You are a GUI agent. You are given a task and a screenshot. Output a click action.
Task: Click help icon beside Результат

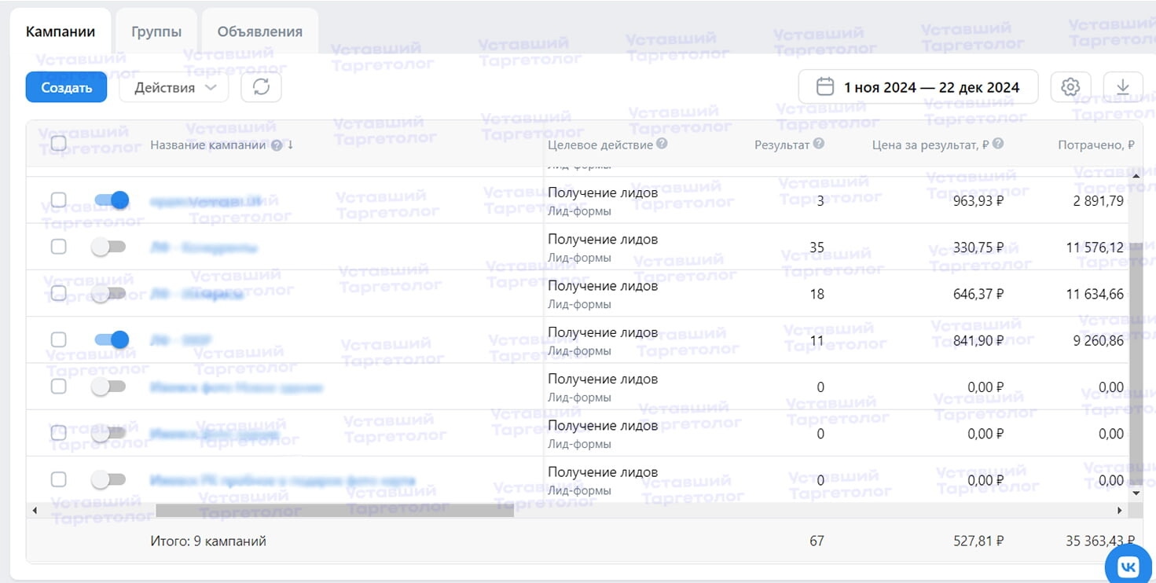819,145
